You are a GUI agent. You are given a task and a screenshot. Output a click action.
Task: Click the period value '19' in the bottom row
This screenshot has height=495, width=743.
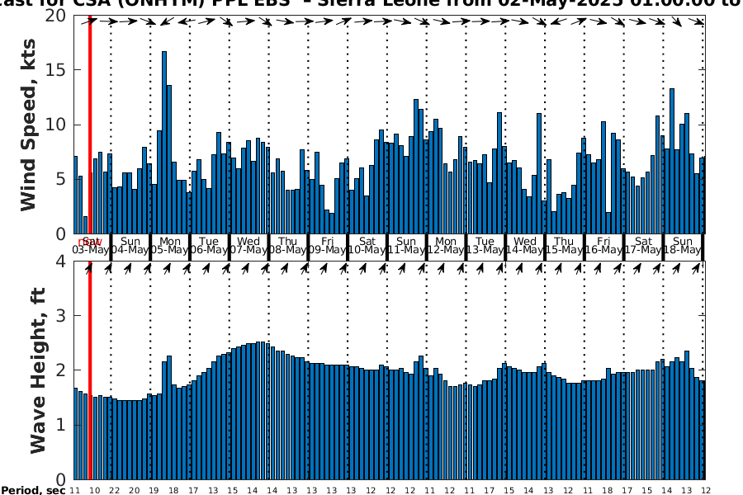tap(154, 491)
